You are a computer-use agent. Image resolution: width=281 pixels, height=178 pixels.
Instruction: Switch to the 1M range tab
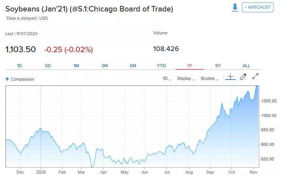click(76, 66)
